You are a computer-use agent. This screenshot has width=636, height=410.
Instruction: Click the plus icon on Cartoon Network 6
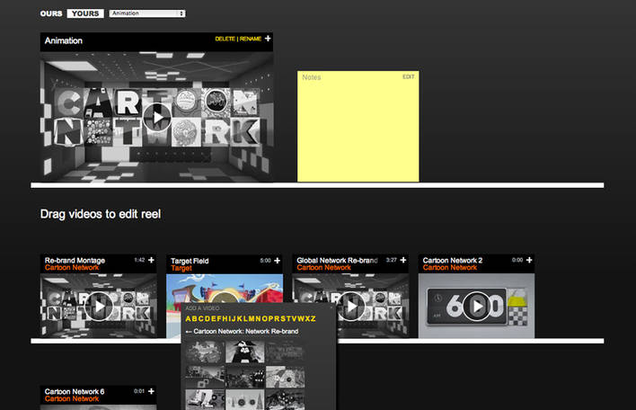(x=151, y=391)
